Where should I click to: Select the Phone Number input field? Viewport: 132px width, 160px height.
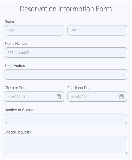(66, 52)
